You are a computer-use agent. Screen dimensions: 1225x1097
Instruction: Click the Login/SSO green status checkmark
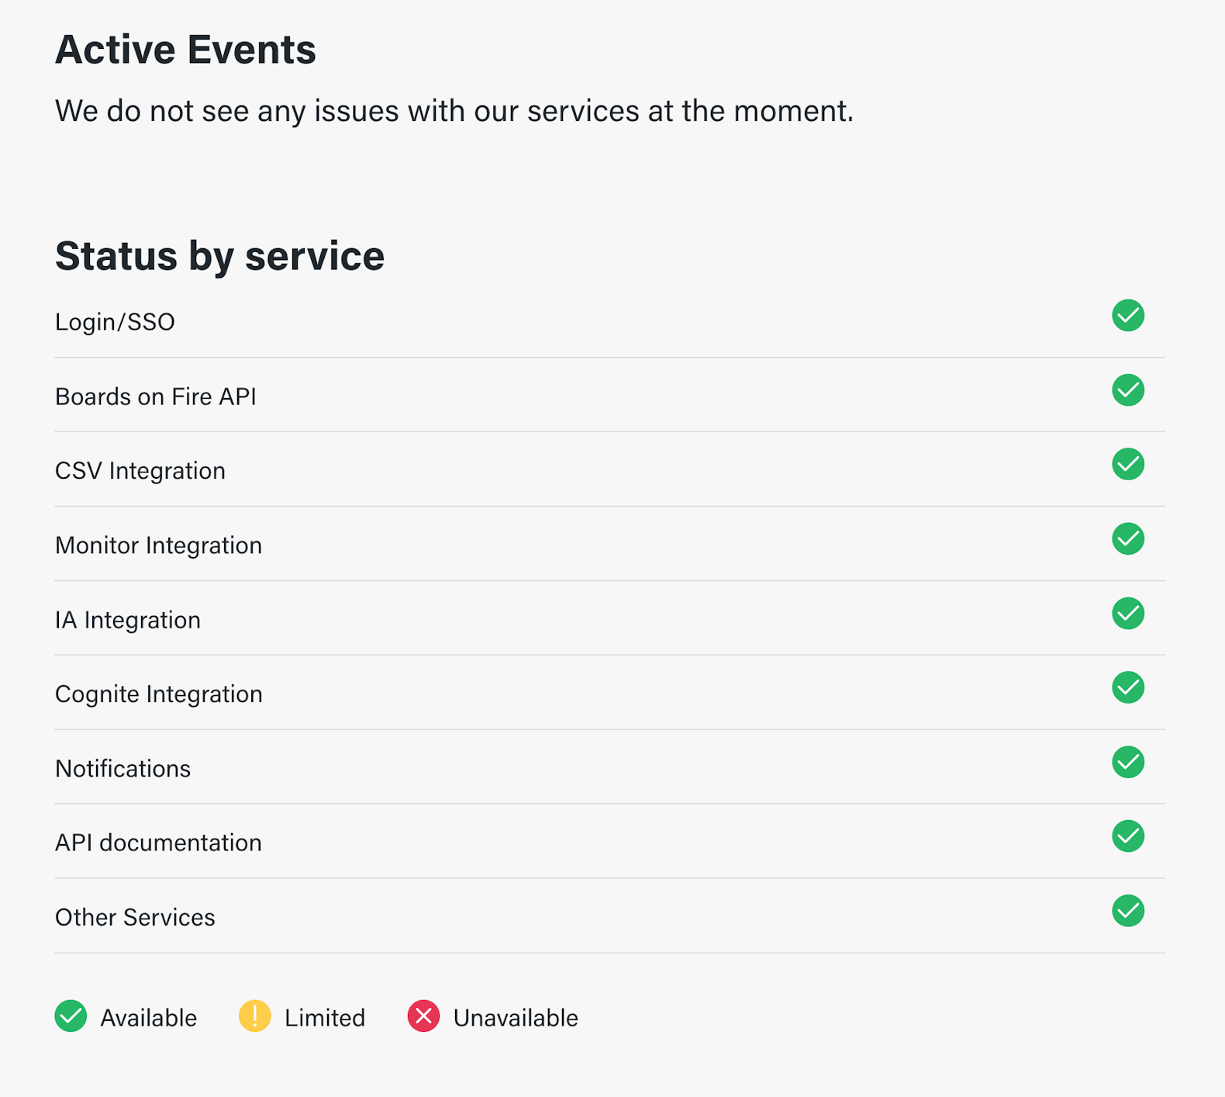pyautogui.click(x=1127, y=316)
